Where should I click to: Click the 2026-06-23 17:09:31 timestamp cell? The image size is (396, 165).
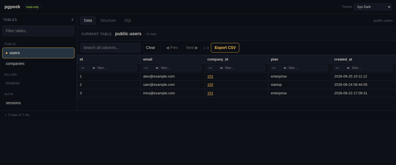364,93
